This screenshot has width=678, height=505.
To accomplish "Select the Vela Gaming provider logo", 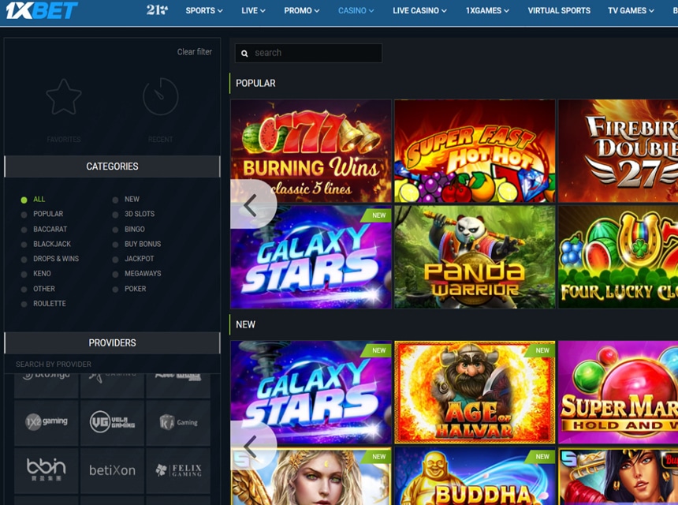I will tap(112, 422).
